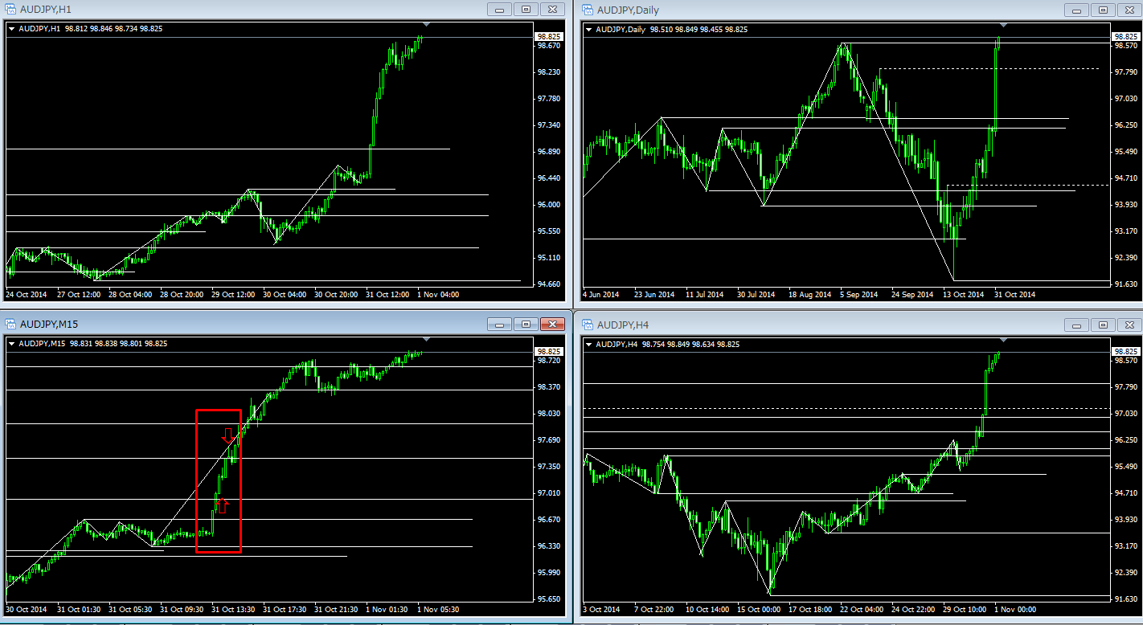
Task: Select the red up arrow on M15 chart
Action: click(x=223, y=505)
